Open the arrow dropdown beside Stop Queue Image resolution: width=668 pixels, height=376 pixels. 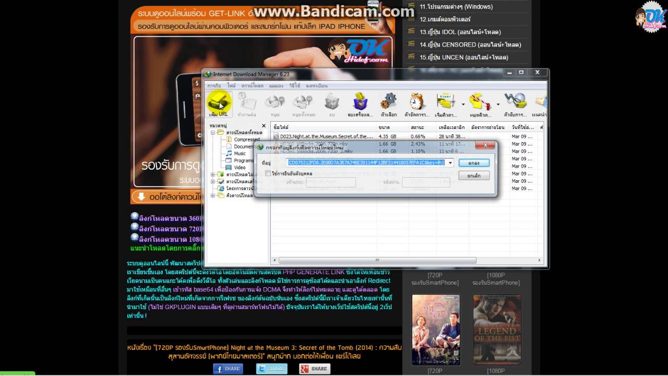[498, 104]
